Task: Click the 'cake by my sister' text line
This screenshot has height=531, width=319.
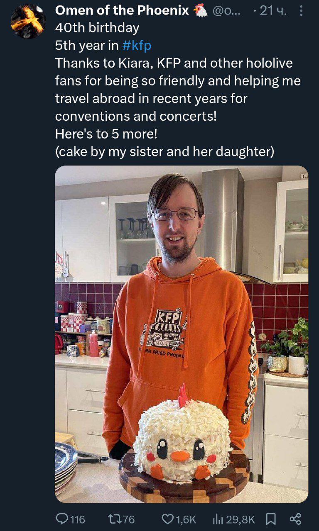Action: click(164, 152)
